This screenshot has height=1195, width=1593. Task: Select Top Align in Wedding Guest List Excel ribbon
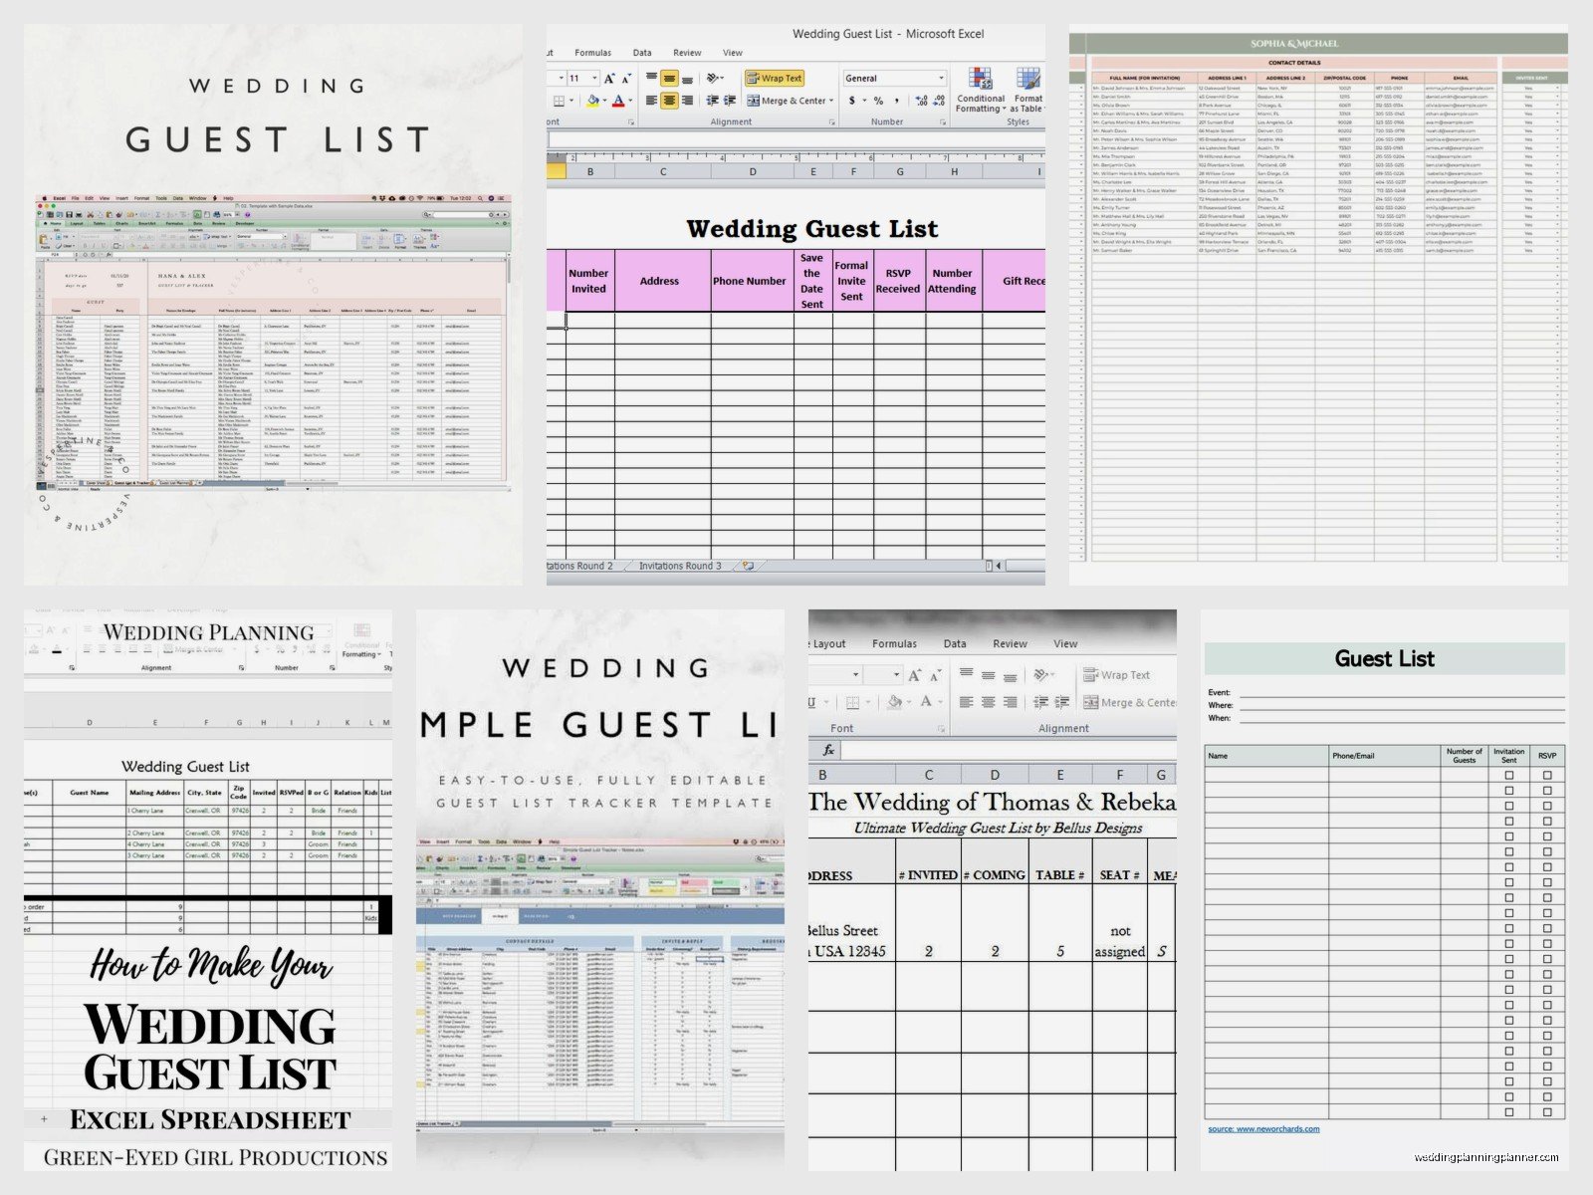tap(652, 77)
